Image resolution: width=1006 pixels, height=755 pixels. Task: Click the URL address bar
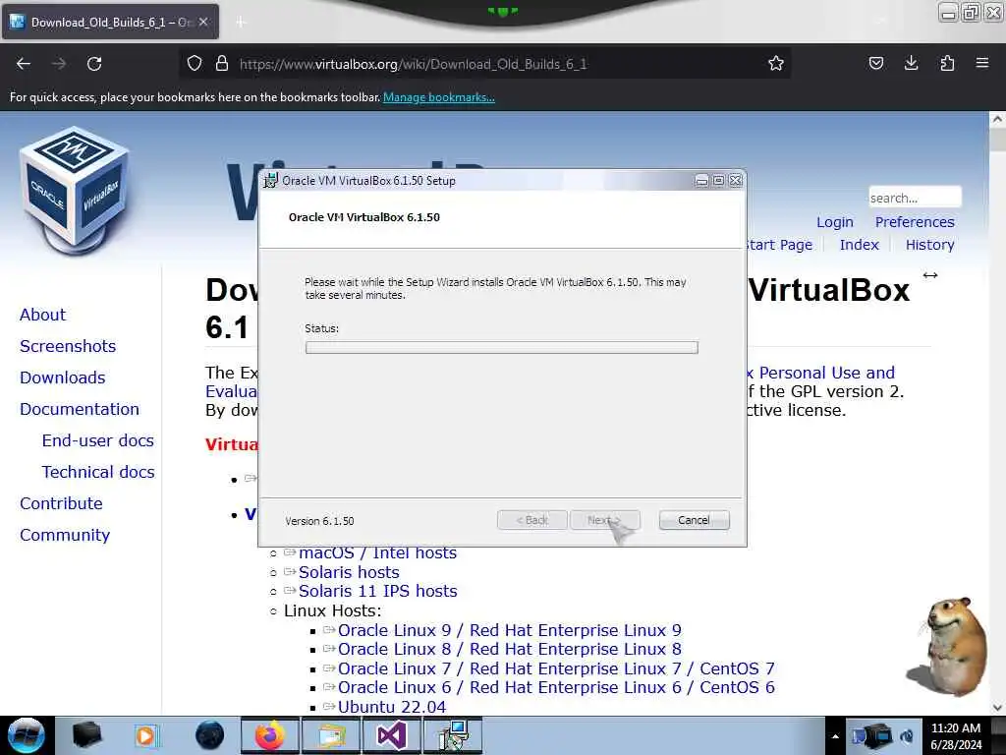click(484, 64)
